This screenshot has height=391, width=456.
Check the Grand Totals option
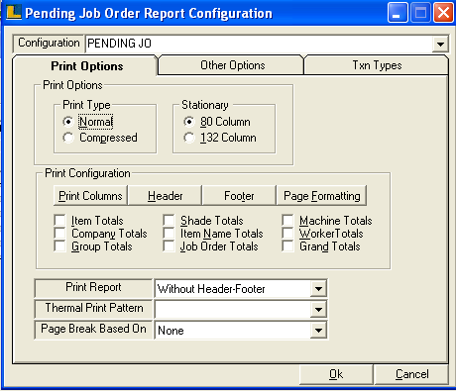(x=287, y=245)
